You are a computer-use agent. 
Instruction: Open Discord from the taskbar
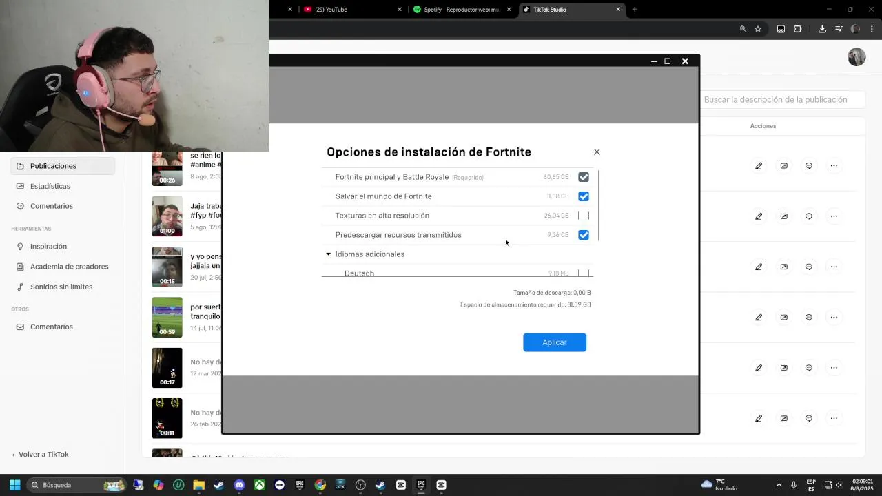[x=239, y=485]
